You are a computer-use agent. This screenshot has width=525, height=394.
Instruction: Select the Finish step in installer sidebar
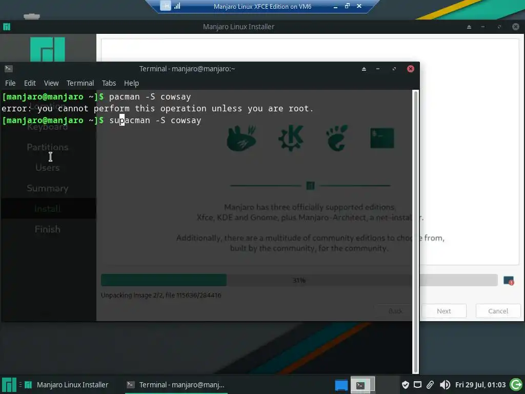click(x=48, y=229)
